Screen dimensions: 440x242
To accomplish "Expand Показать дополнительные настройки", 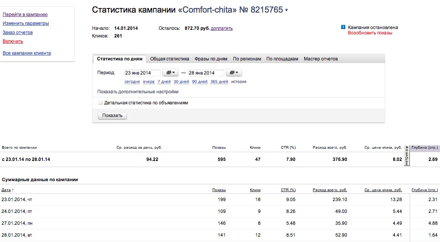I will point(138,92).
